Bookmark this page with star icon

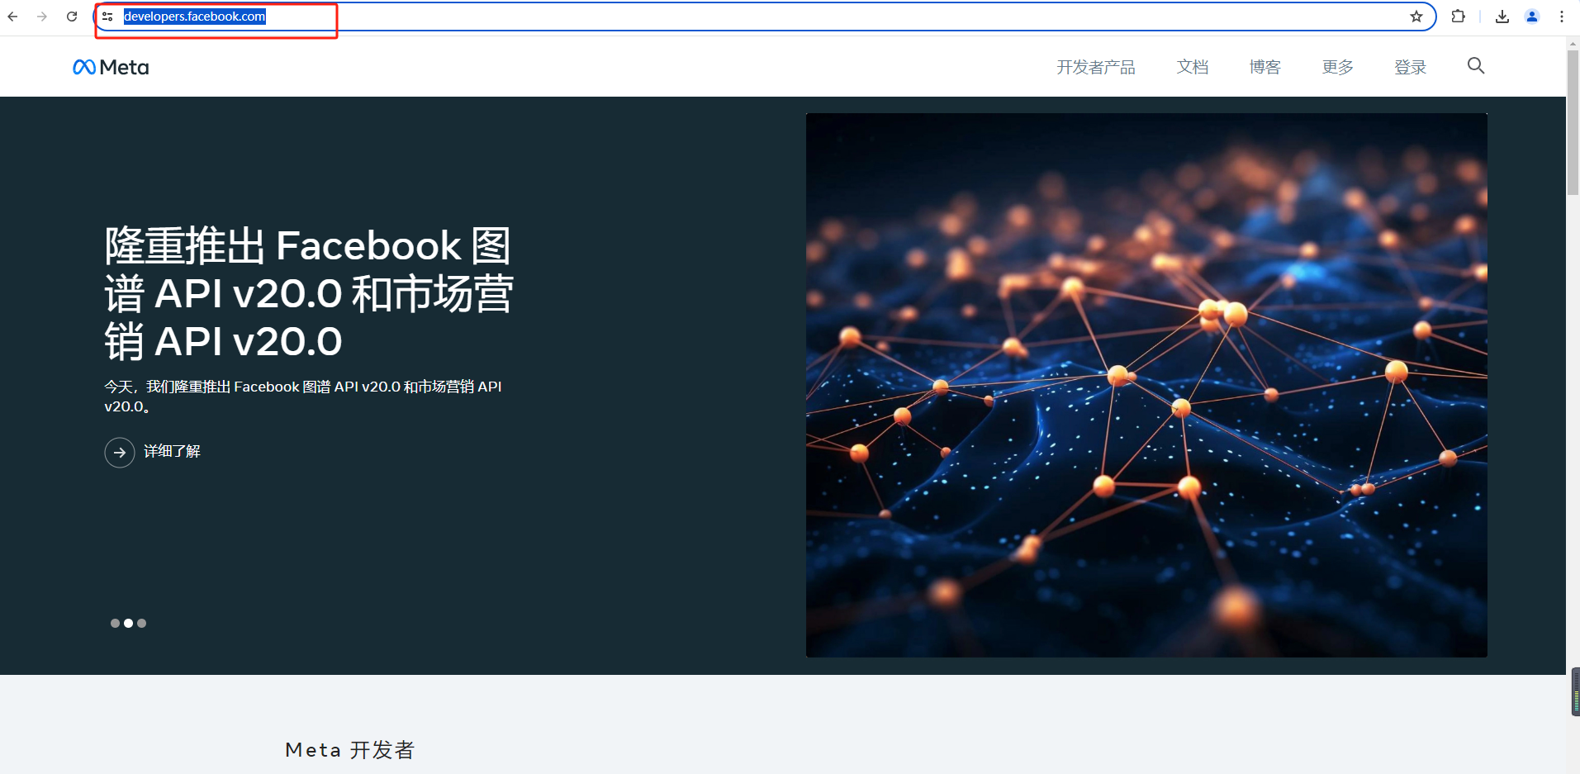(x=1416, y=17)
